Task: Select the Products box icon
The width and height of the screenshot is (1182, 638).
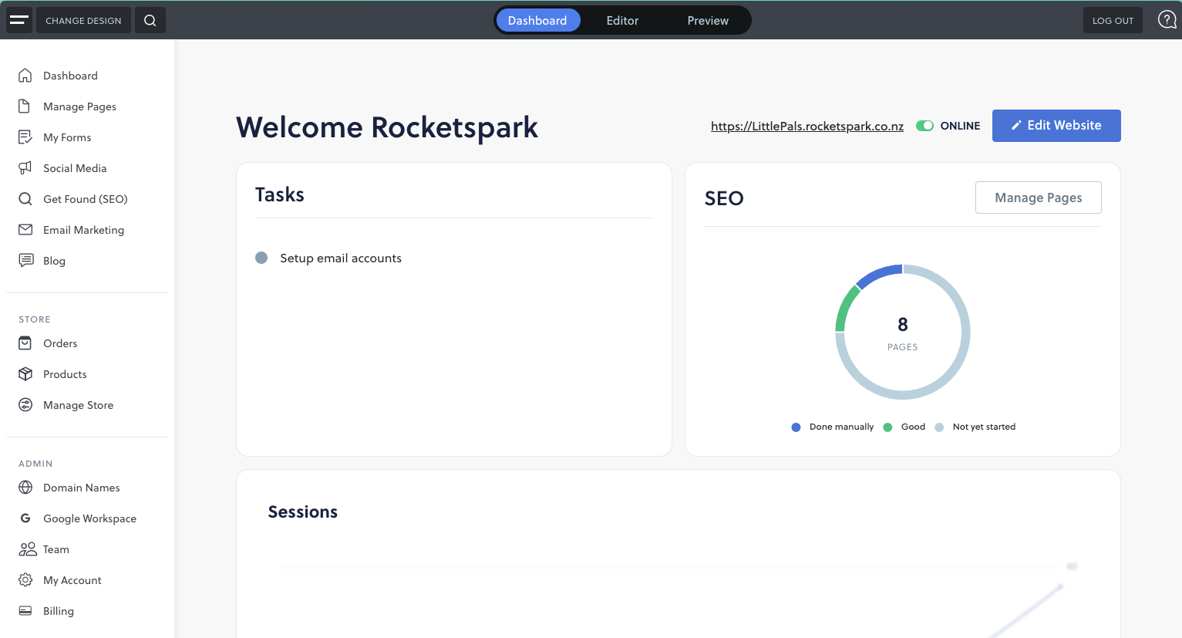Action: [x=25, y=374]
